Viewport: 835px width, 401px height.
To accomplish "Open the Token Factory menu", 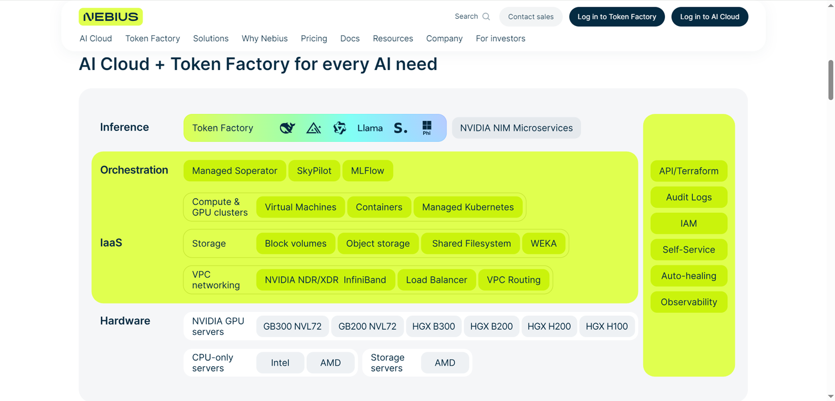I will coord(153,39).
